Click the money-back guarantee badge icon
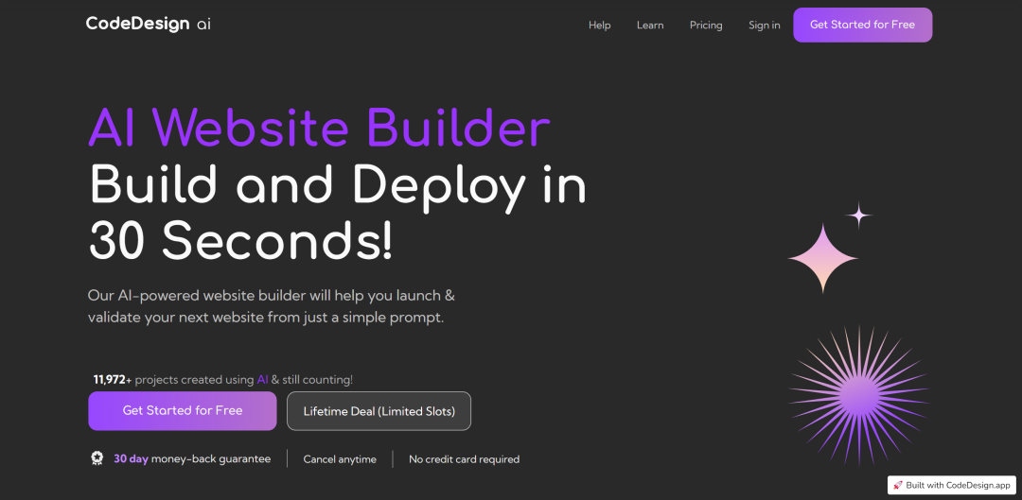 pos(97,458)
